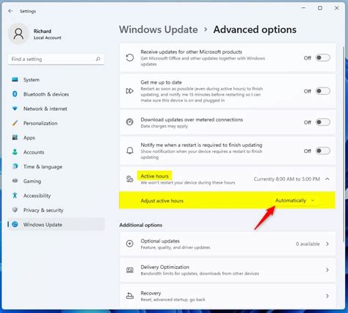Click the Delivery Optimization icon
348x313 pixels.
point(130,270)
